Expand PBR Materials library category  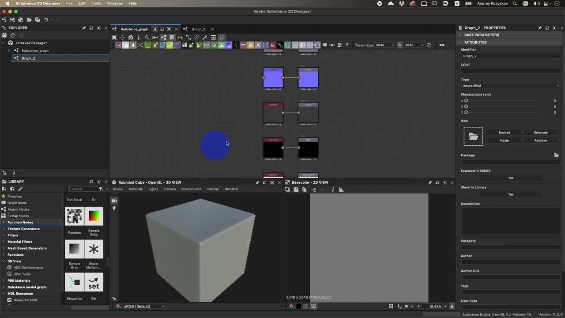tap(4, 280)
